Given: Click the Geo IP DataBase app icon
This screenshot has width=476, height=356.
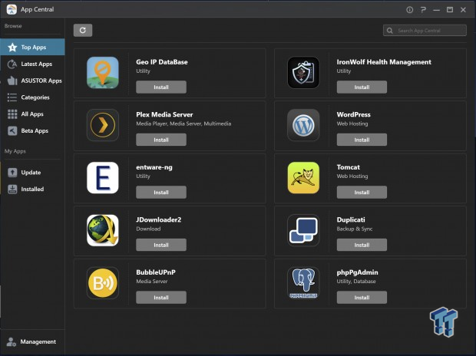Looking at the screenshot, I should point(103,73).
